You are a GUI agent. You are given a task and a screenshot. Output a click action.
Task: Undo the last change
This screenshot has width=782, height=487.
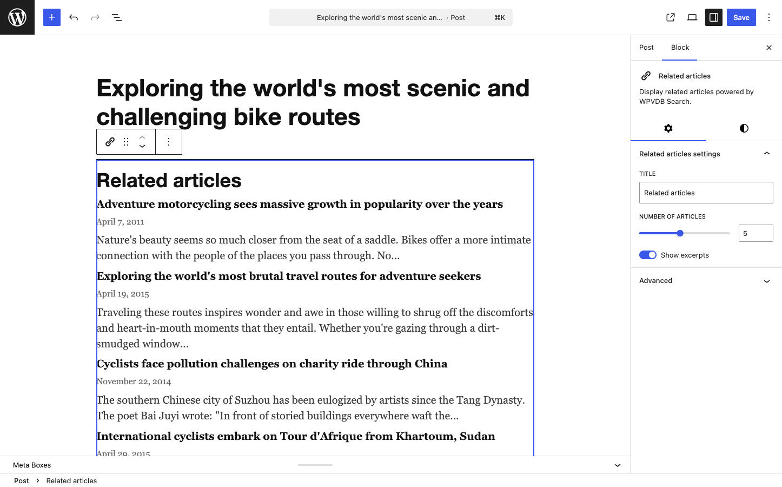pyautogui.click(x=74, y=17)
